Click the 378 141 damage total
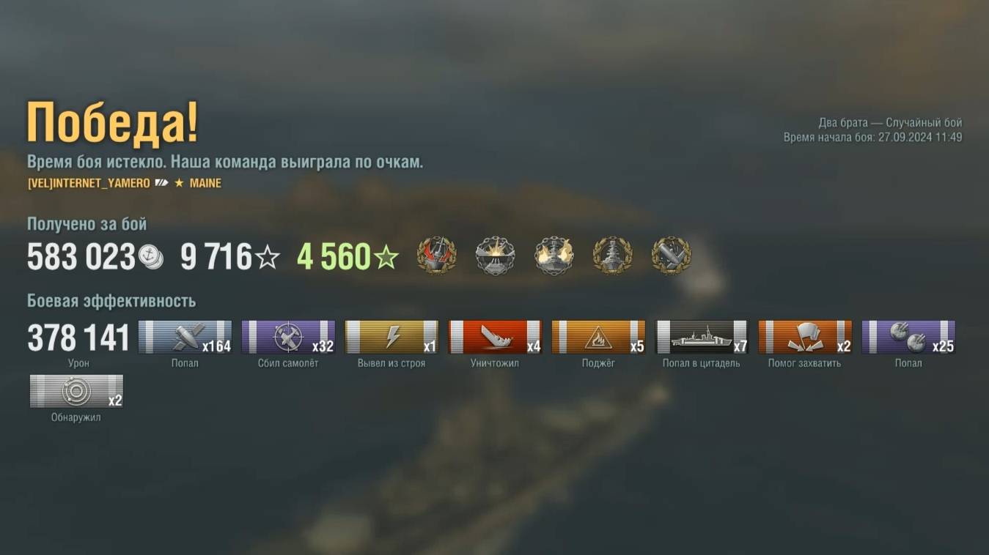This screenshot has width=989, height=555. 78,338
